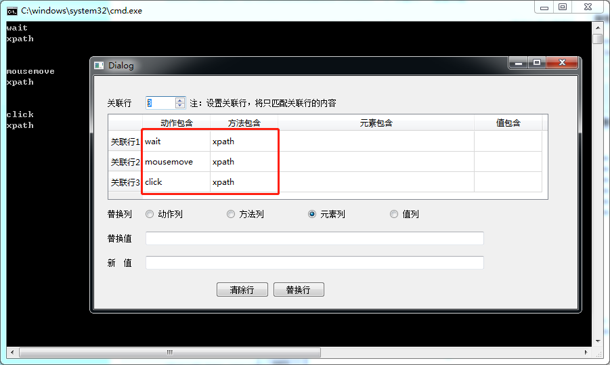Click xpath cell in 关联行3 row
The width and height of the screenshot is (610, 365).
pyautogui.click(x=244, y=181)
